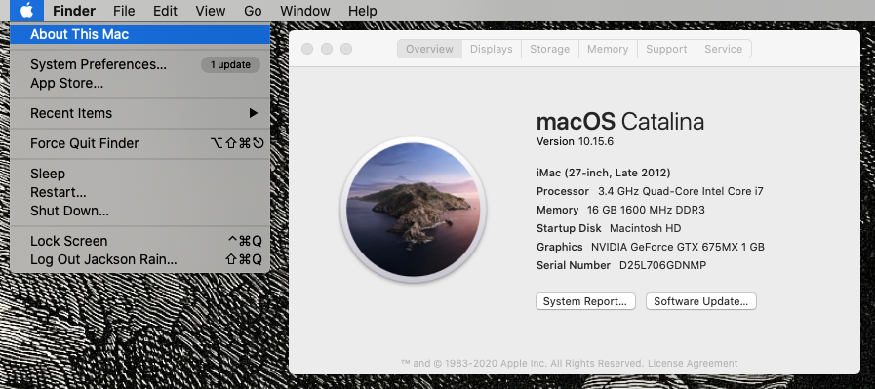The width and height of the screenshot is (875, 389).
Task: Open the Apple menu icon
Action: click(x=27, y=10)
